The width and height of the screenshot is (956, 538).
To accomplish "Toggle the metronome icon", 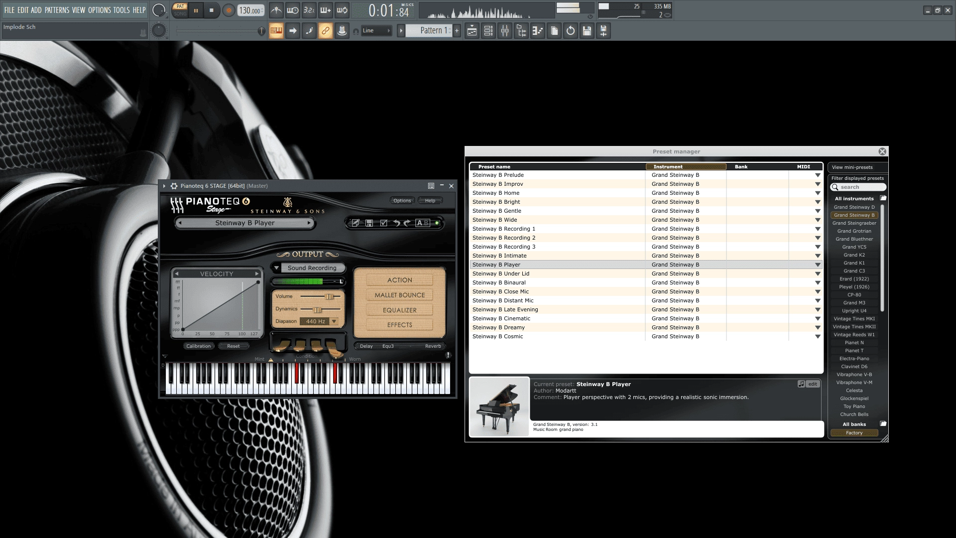I will [x=276, y=10].
